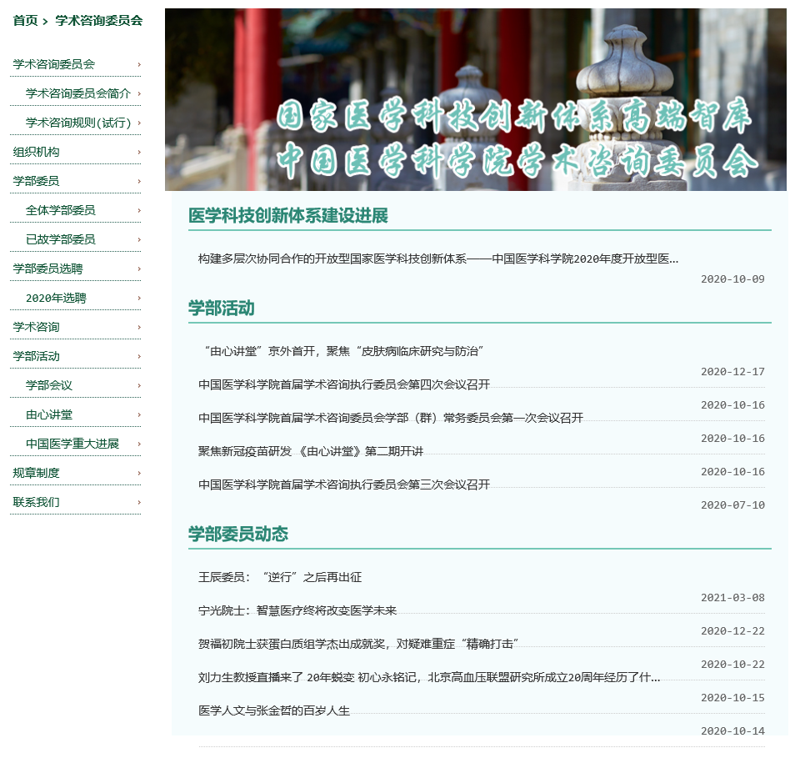
Task: Open article 宁光院士：智慧医疗终将改变医学未来
Action: [x=297, y=611]
